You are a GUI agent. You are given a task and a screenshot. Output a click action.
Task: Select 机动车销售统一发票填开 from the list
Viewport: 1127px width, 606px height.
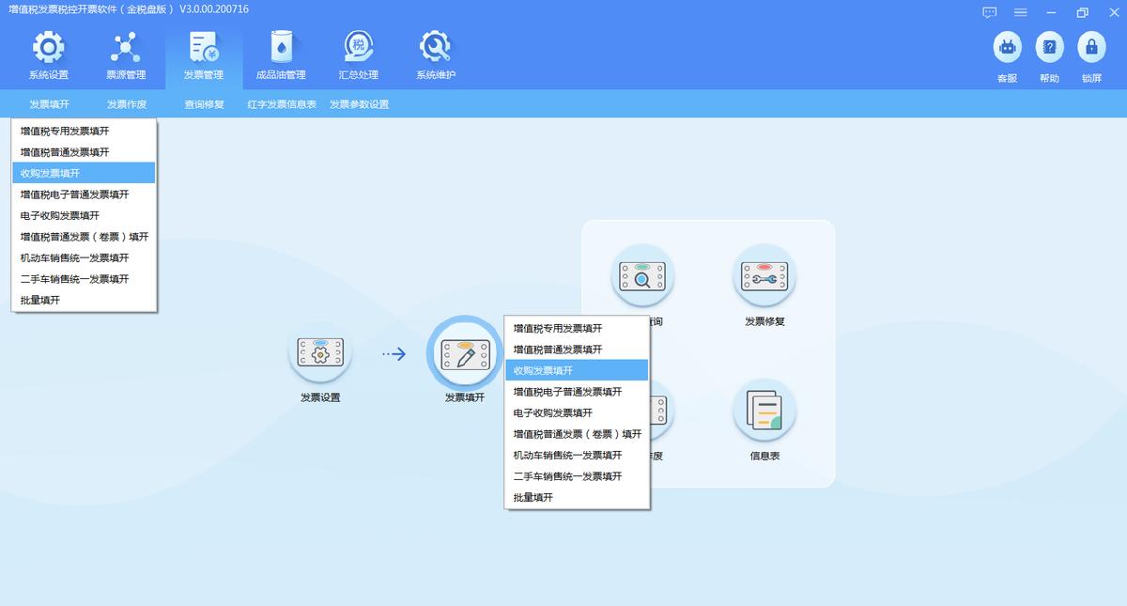click(x=84, y=258)
